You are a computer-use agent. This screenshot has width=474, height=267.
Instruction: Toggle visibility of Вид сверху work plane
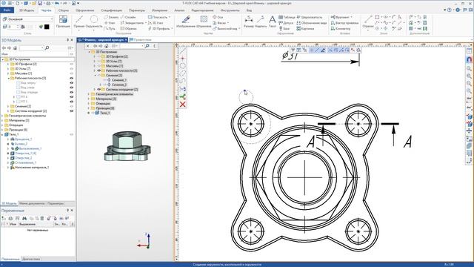(x=72, y=82)
